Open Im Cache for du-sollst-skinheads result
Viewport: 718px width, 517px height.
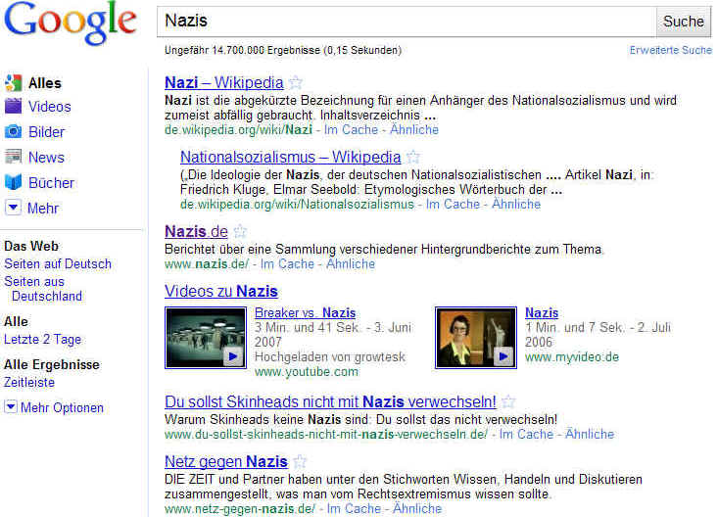pyautogui.click(x=526, y=434)
